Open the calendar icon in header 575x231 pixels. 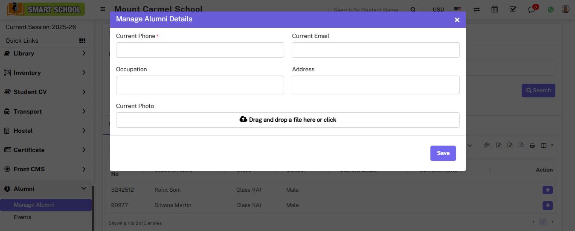(494, 9)
